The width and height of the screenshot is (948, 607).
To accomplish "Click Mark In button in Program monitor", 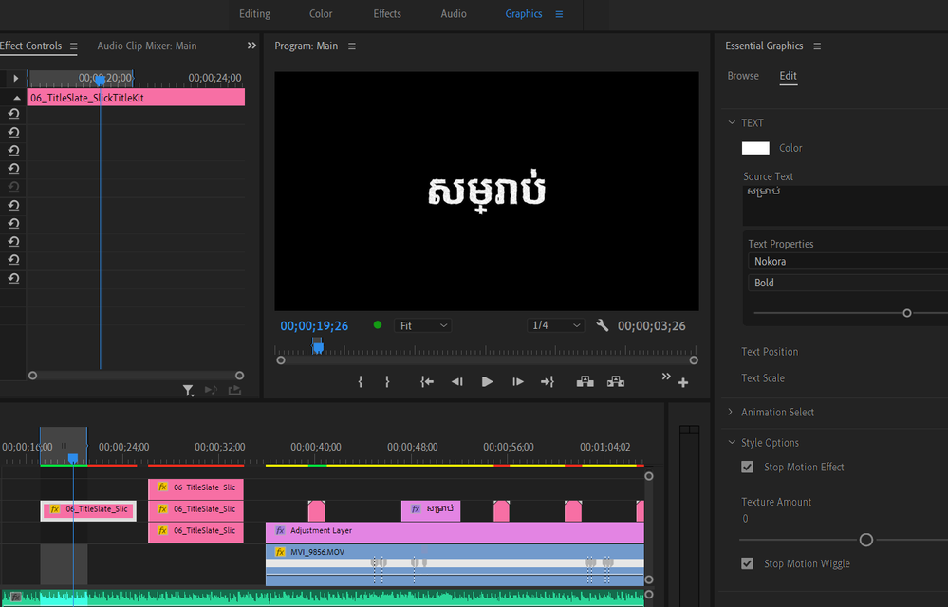I will [361, 381].
